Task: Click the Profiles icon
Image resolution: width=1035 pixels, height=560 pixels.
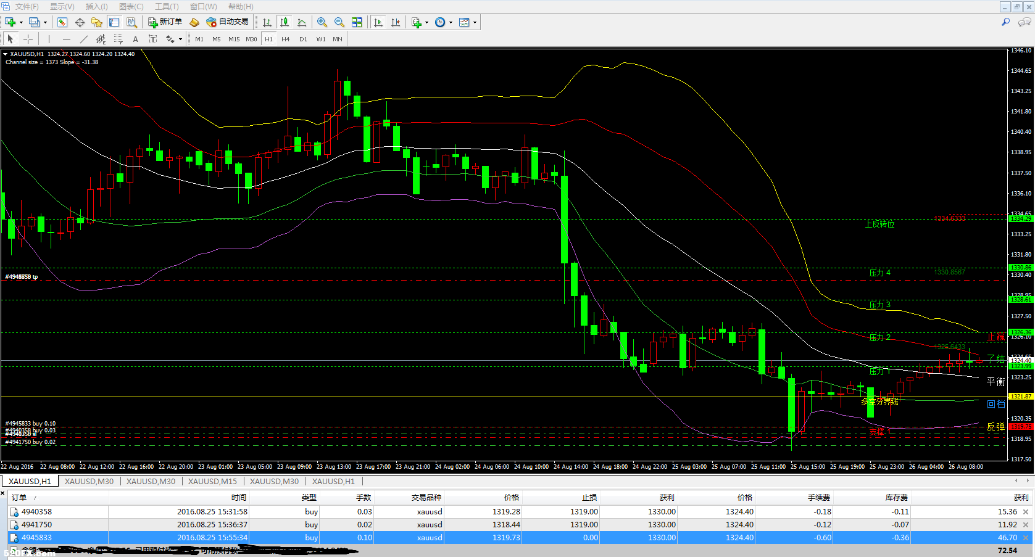Action: coord(34,22)
